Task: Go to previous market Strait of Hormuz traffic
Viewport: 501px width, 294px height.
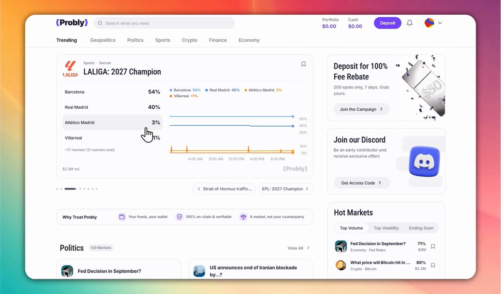Action: click(224, 189)
